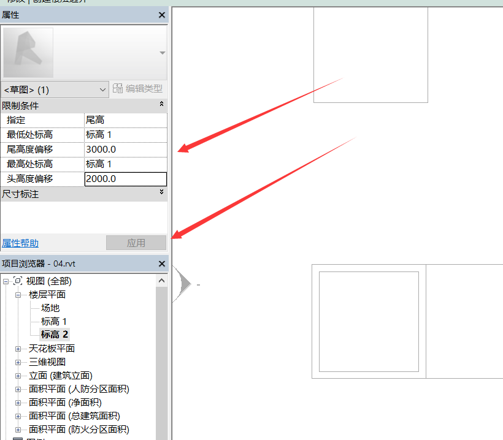The image size is (503, 440).
Task: Click the Edit Type (编辑类型) icon button
Action: (x=118, y=89)
